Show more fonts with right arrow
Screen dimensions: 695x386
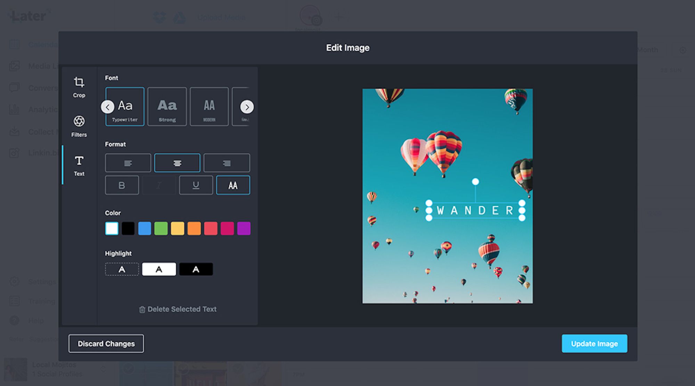[x=247, y=107]
